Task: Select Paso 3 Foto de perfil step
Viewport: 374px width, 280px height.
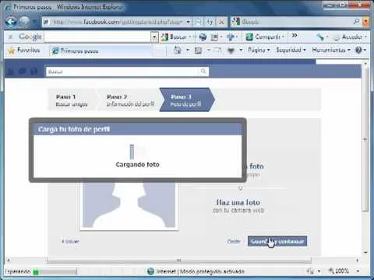Action: (x=186, y=100)
